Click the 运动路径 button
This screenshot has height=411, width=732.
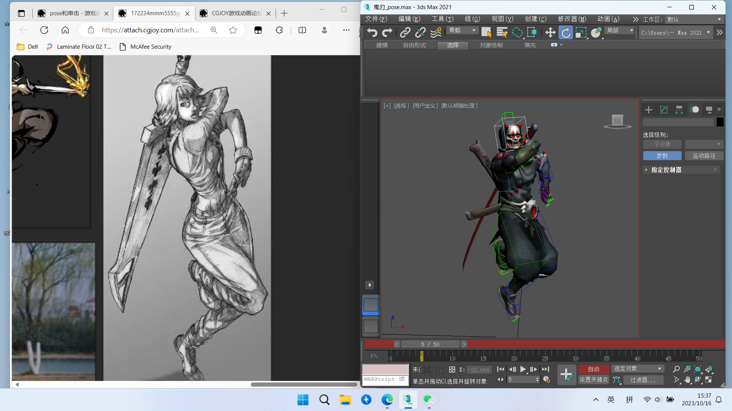(704, 156)
